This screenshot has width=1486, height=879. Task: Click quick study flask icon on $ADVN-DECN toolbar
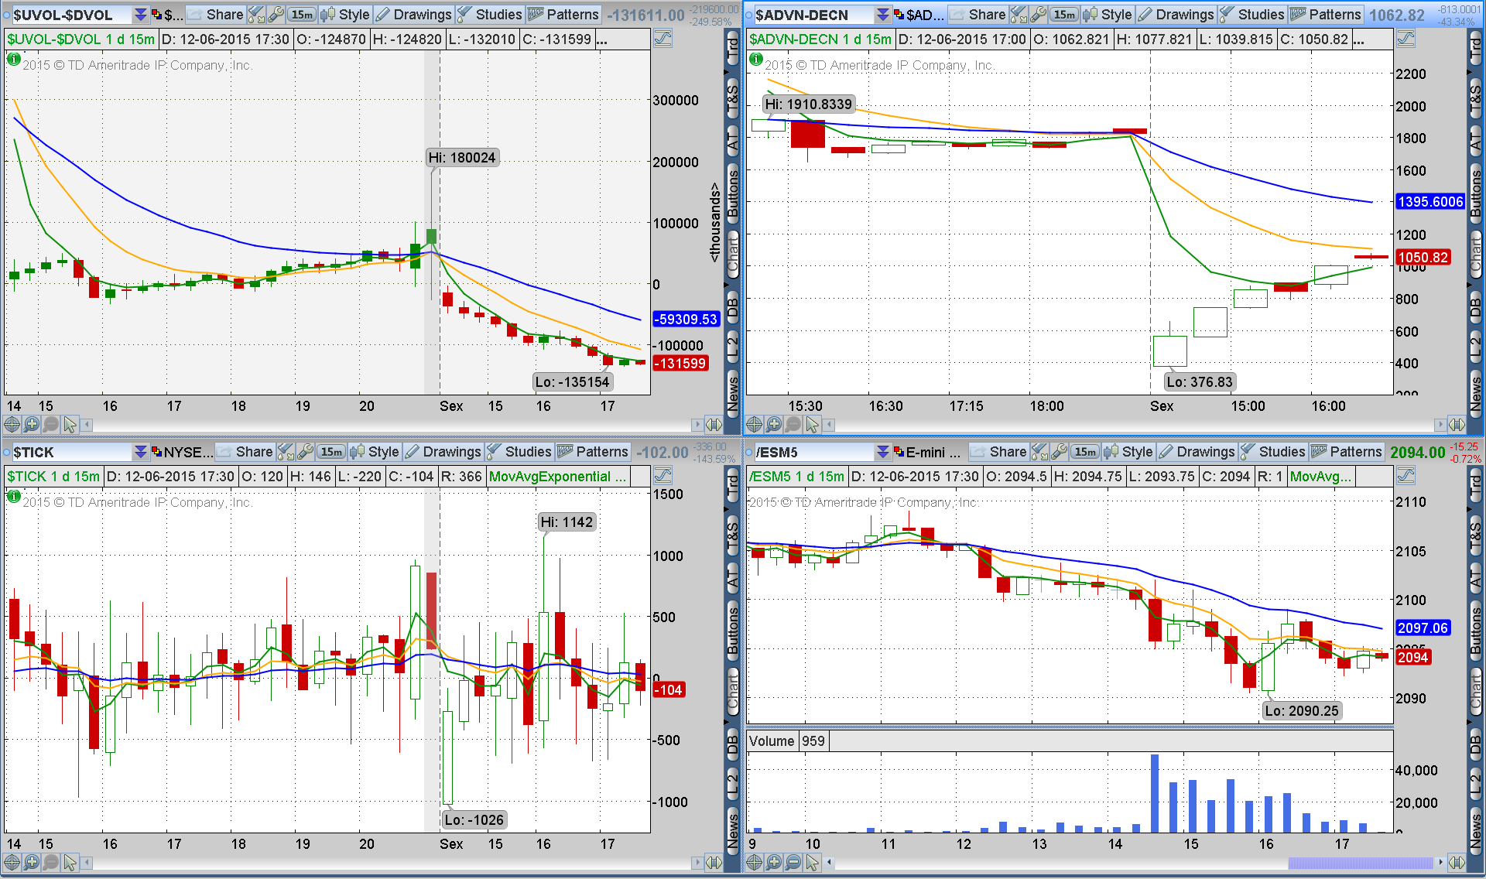(1019, 15)
